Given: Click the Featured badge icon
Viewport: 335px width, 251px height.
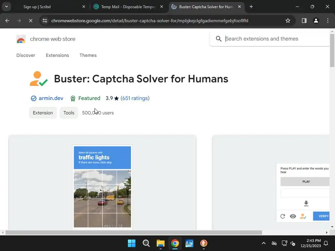Looking at the screenshot, I should [x=73, y=98].
